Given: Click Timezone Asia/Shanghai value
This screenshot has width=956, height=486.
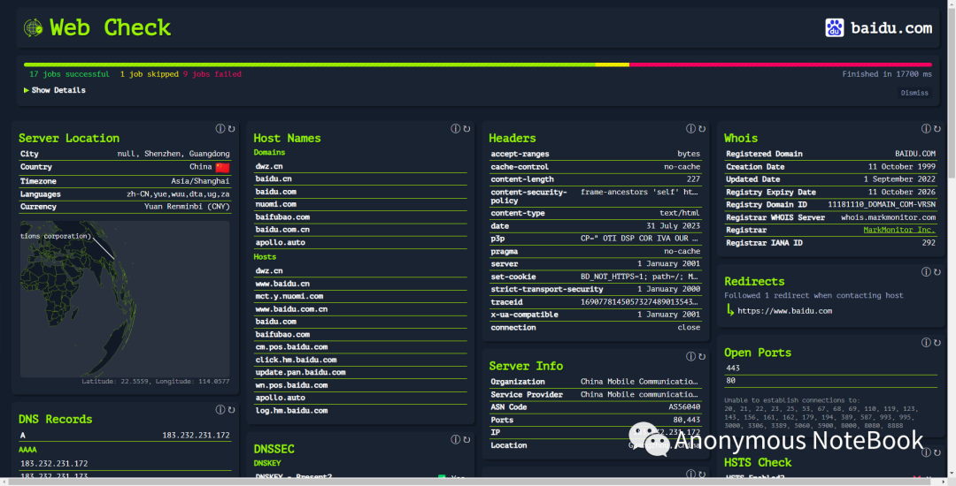Looking at the screenshot, I should click(x=200, y=181).
